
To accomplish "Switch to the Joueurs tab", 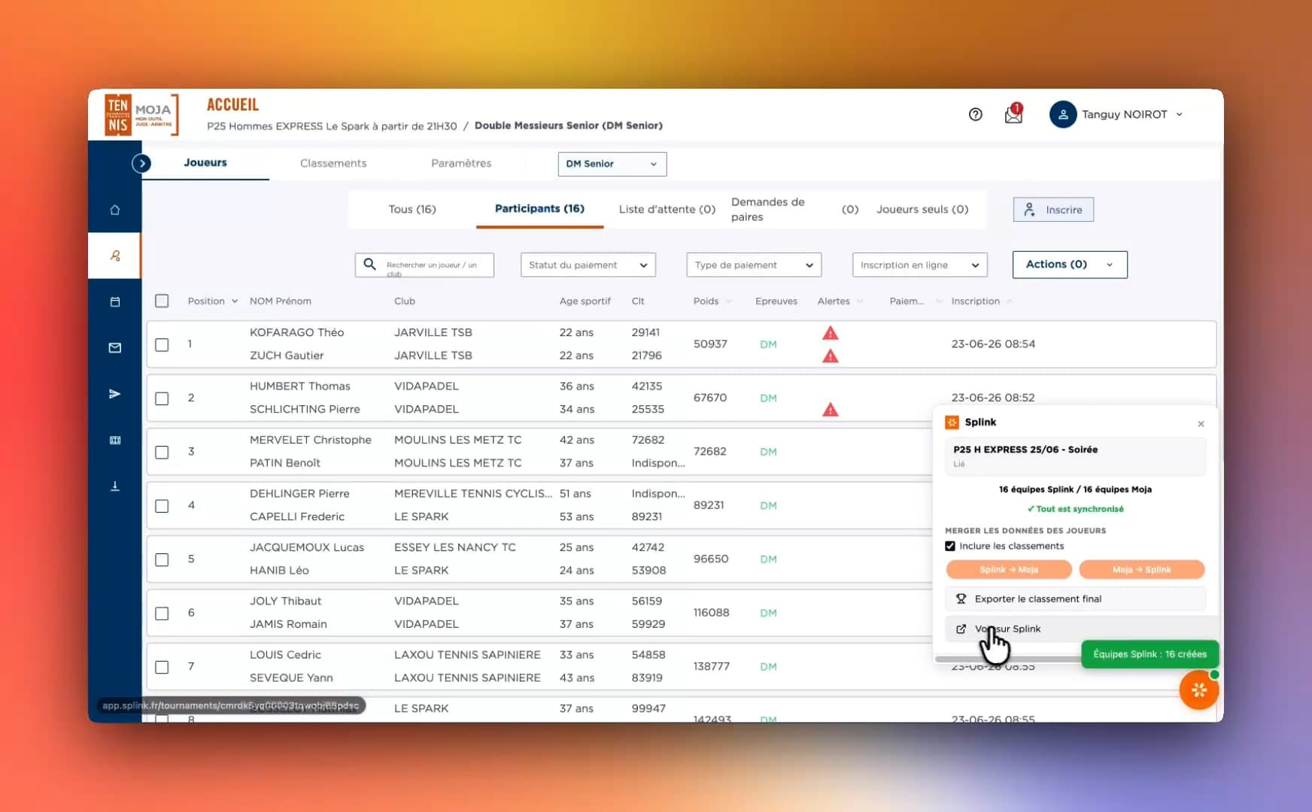I will 205,162.
